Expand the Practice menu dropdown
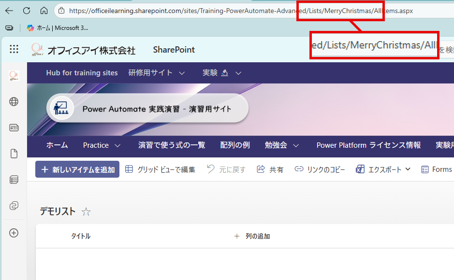Screen dimensions: 454x280 102,145
